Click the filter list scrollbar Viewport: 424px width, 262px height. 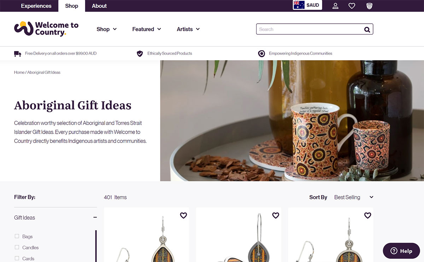coord(96,246)
